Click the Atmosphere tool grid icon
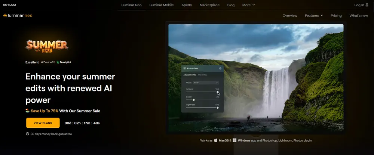 click(184, 68)
